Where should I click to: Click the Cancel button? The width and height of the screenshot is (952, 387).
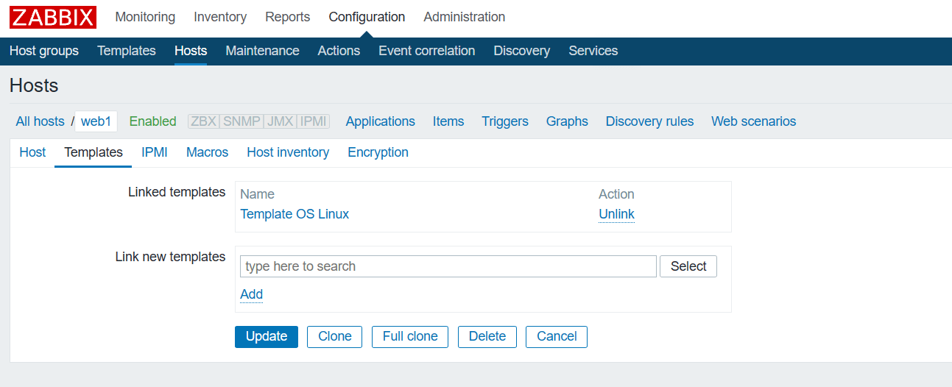pyautogui.click(x=557, y=336)
